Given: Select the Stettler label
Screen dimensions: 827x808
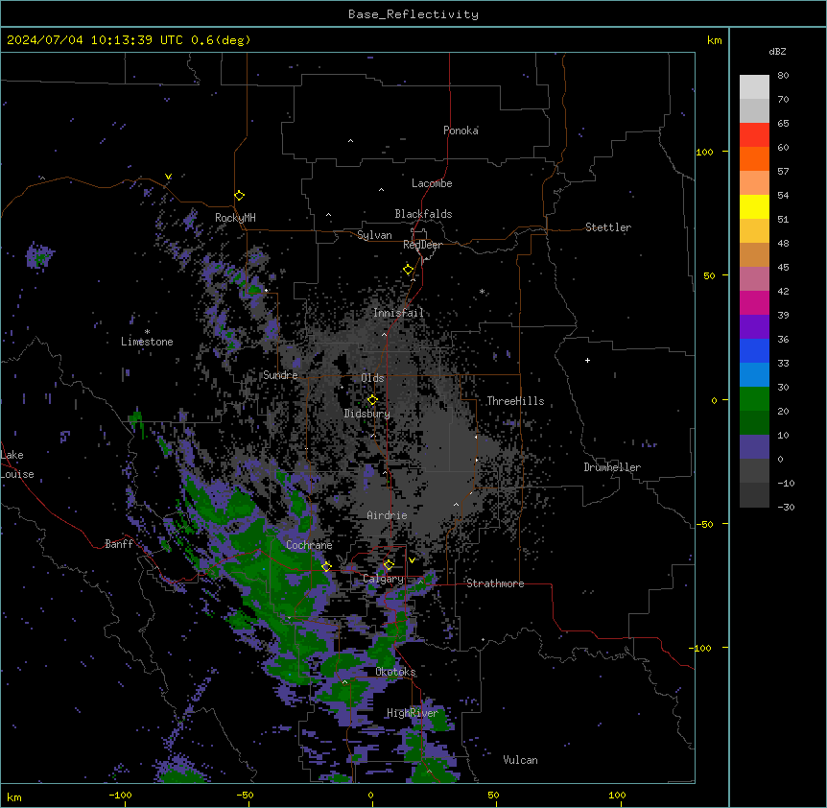Looking at the screenshot, I should pos(608,227).
